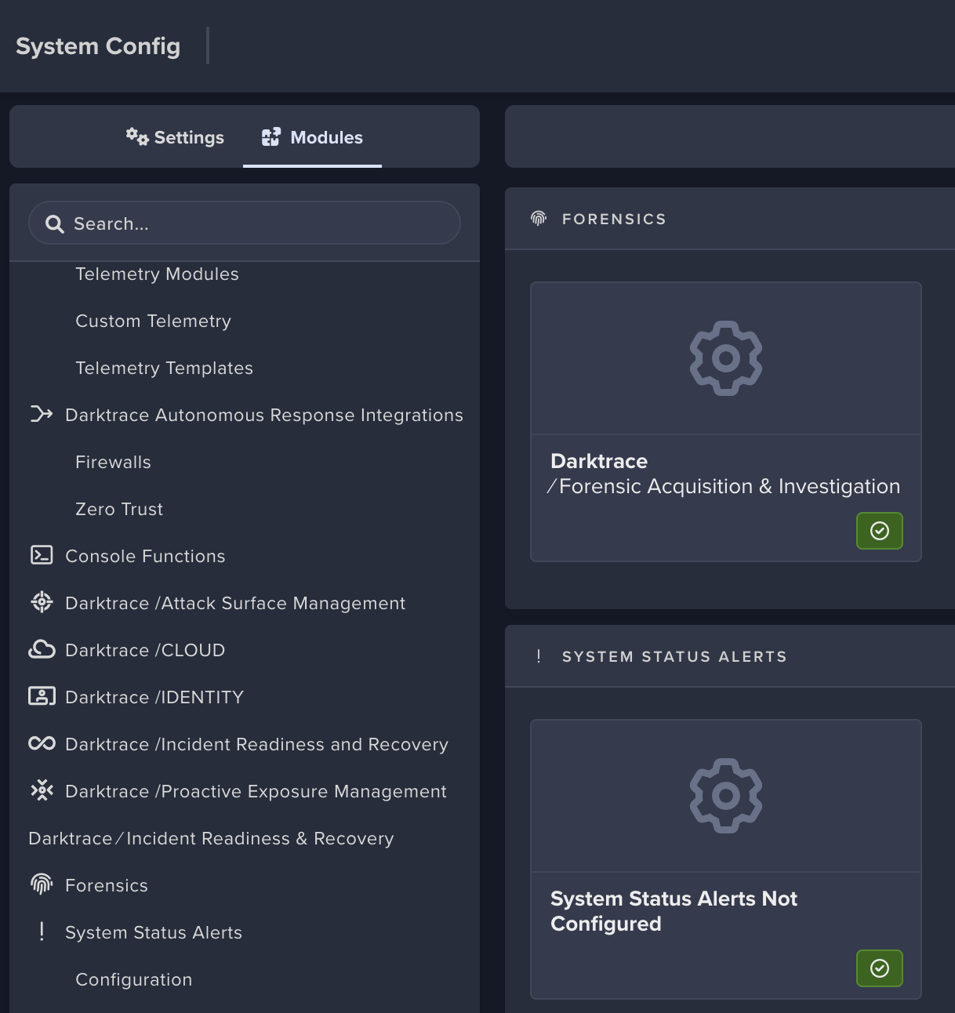Collapse the FORENSICS section header
955x1013 pixels.
click(x=614, y=220)
